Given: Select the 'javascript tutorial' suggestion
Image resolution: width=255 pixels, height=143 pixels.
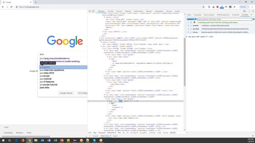Looking at the screenshot, I should [49, 85].
